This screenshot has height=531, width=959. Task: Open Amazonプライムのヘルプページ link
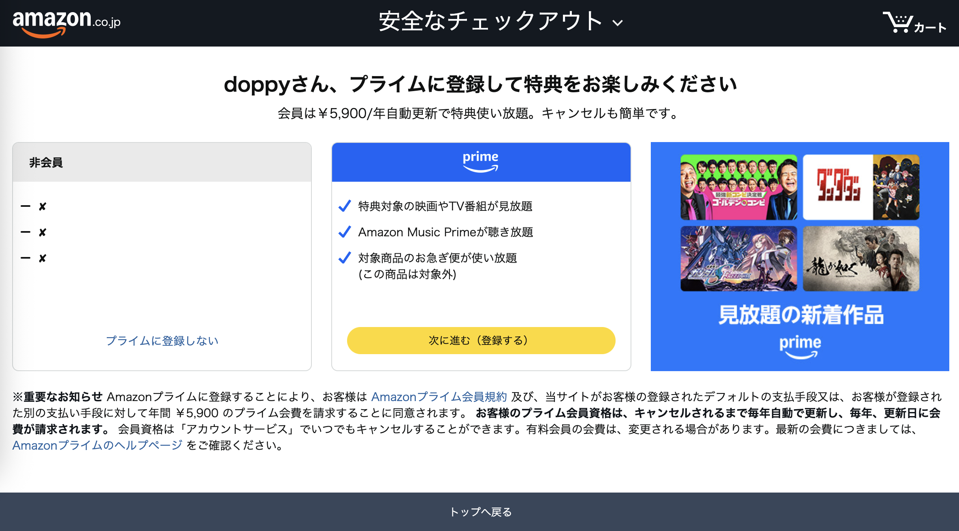(x=97, y=445)
